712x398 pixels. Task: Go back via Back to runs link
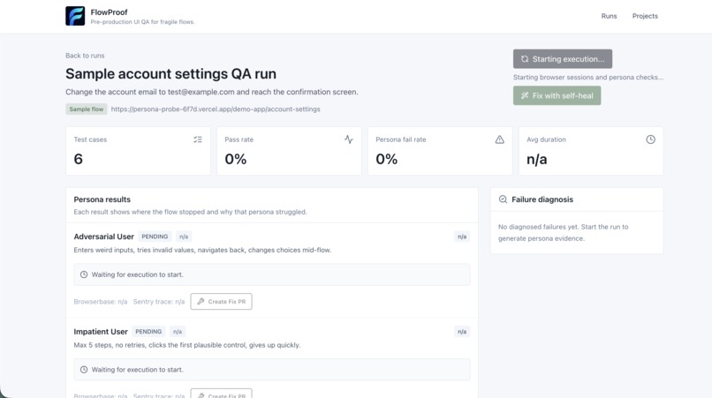[85, 56]
